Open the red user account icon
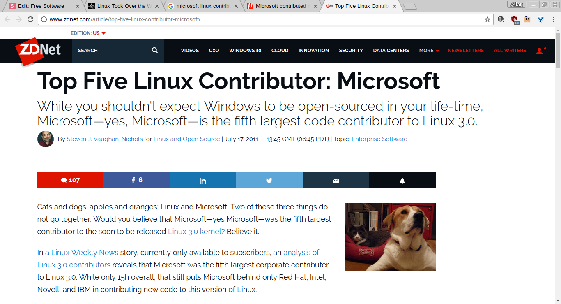 pos(540,51)
